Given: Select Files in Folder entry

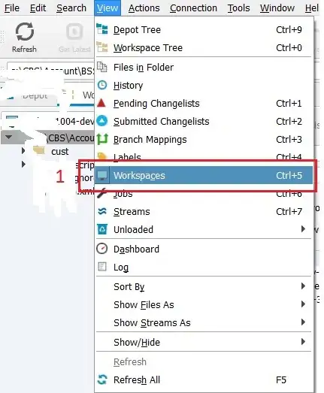Looking at the screenshot, I should pyautogui.click(x=204, y=67).
